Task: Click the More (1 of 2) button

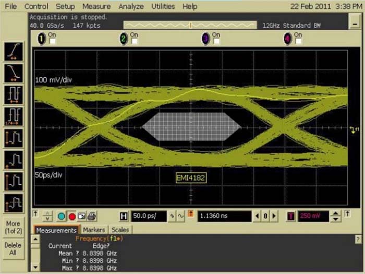Action: click(13, 227)
